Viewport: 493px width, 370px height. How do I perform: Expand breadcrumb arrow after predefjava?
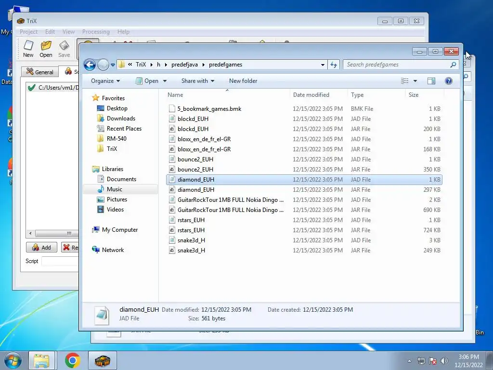[204, 65]
